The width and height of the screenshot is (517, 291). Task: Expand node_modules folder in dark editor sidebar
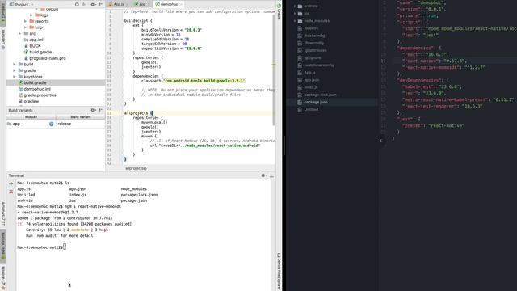[x=295, y=21]
